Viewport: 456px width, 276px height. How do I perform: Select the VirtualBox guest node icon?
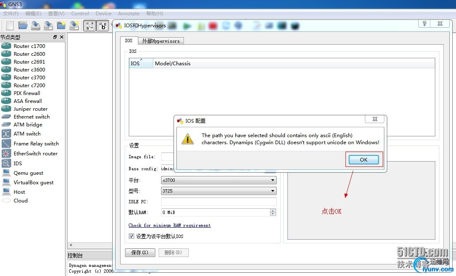(x=6, y=182)
